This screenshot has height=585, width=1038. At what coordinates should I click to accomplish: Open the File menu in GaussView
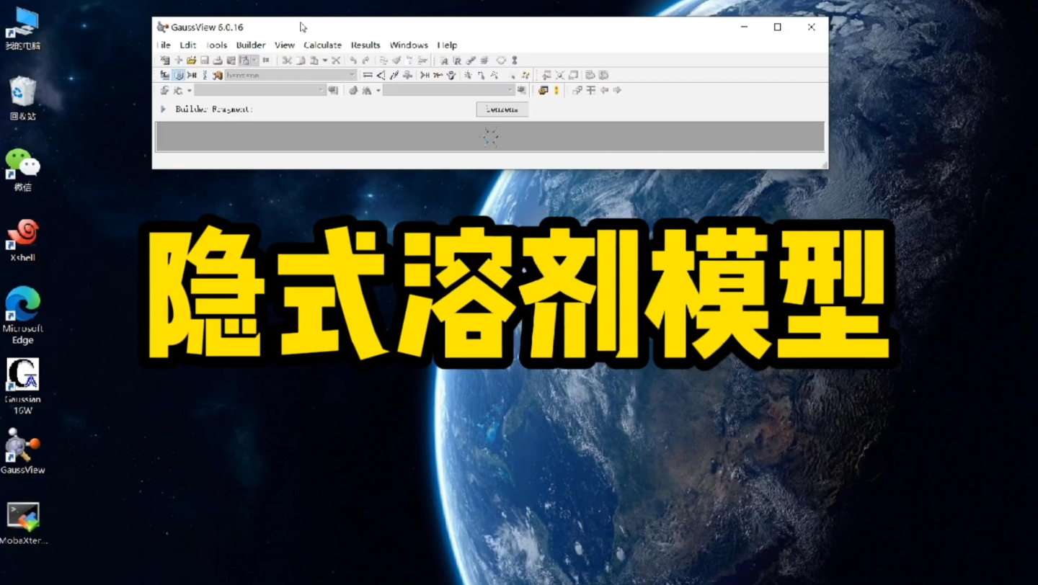point(164,45)
